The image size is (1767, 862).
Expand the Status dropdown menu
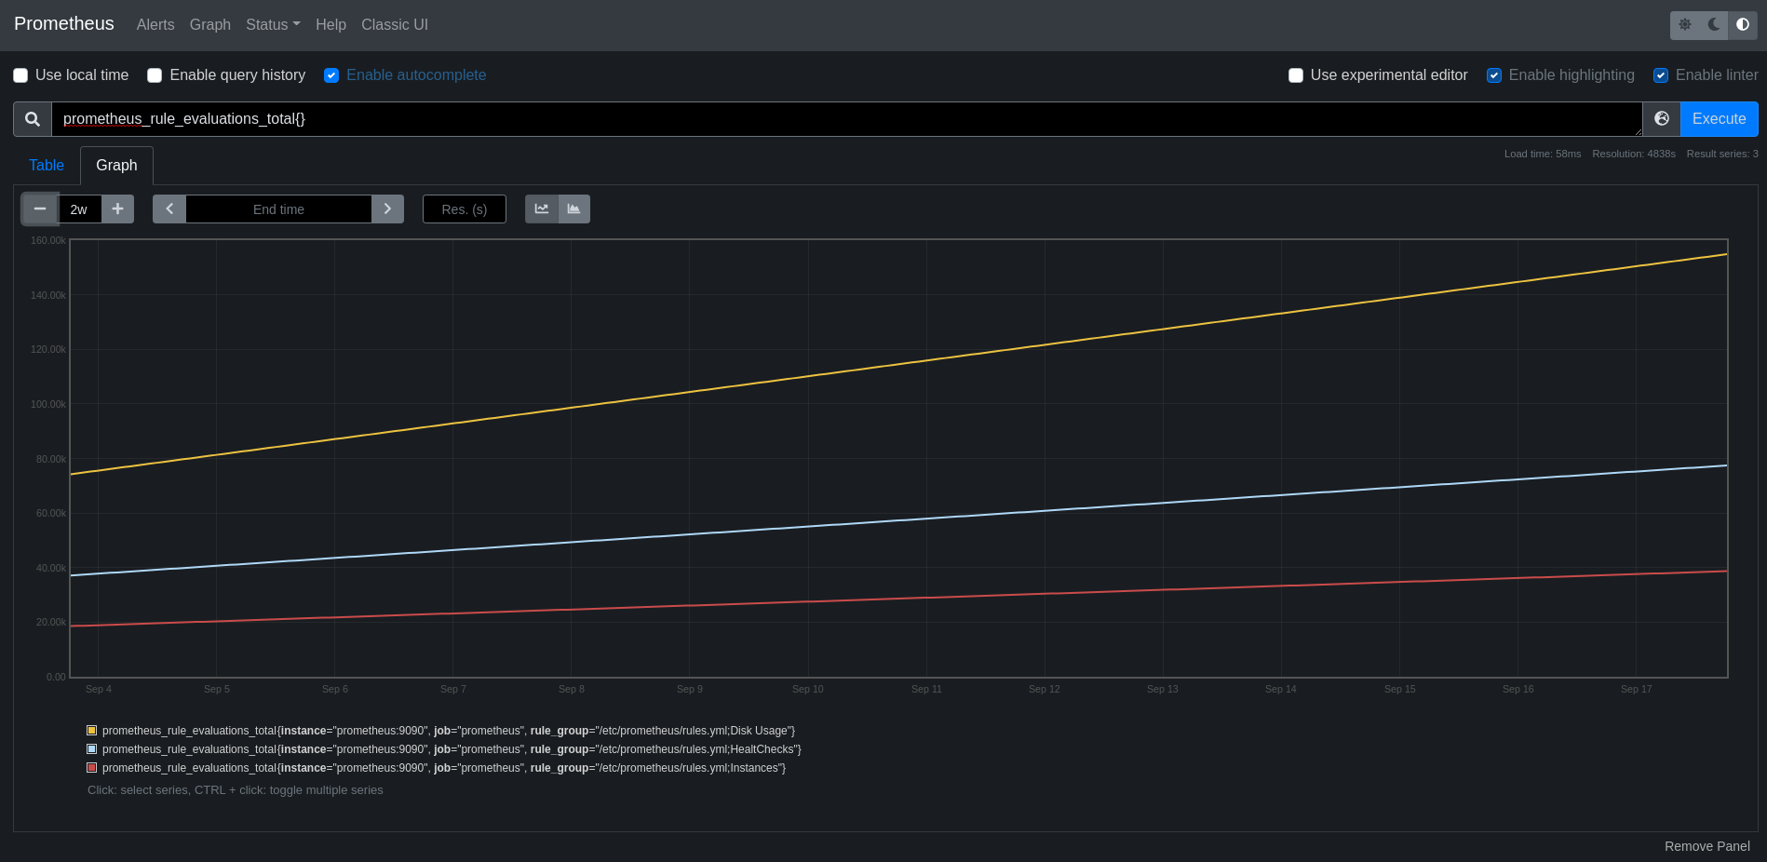(273, 25)
